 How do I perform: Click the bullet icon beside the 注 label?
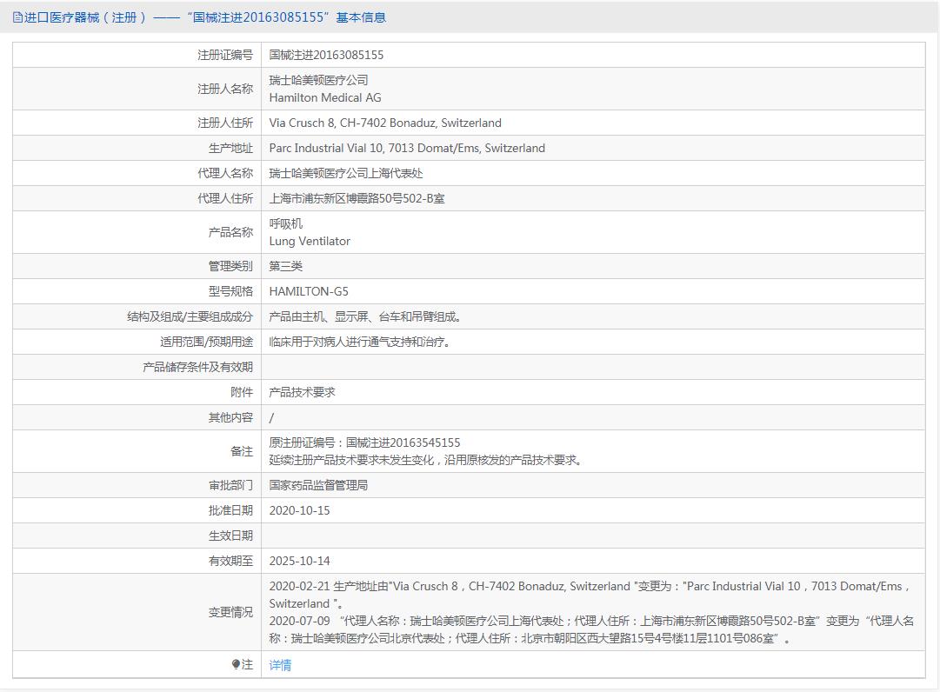(236, 664)
